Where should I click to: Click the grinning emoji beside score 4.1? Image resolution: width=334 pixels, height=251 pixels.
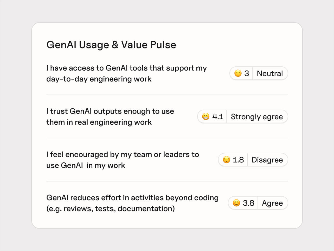click(205, 117)
